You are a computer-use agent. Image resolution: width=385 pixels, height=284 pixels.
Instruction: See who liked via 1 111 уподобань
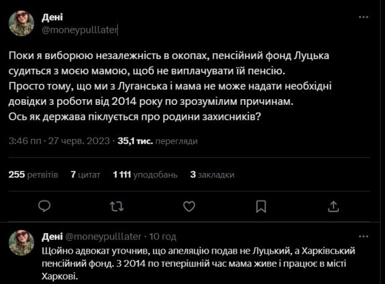point(143,175)
